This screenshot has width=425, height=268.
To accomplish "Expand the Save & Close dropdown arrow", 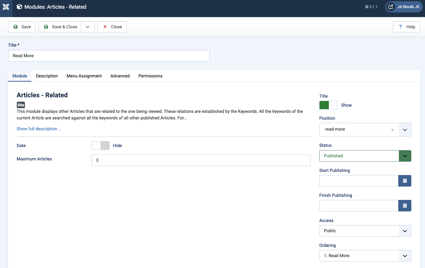I will pyautogui.click(x=88, y=27).
